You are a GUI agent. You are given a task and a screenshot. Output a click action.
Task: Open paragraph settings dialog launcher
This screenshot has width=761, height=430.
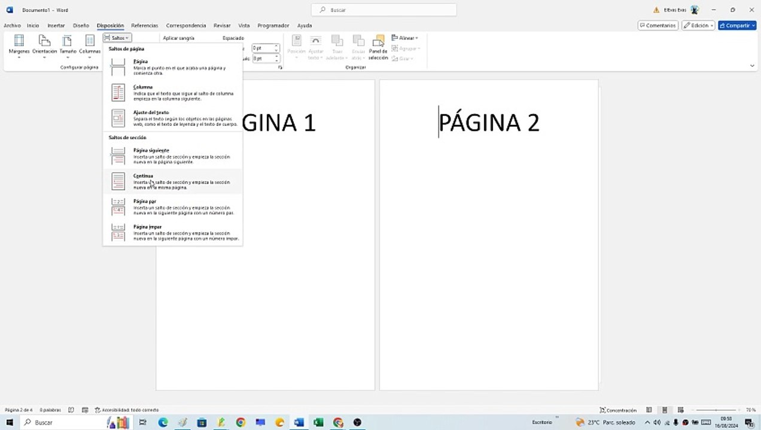point(280,68)
